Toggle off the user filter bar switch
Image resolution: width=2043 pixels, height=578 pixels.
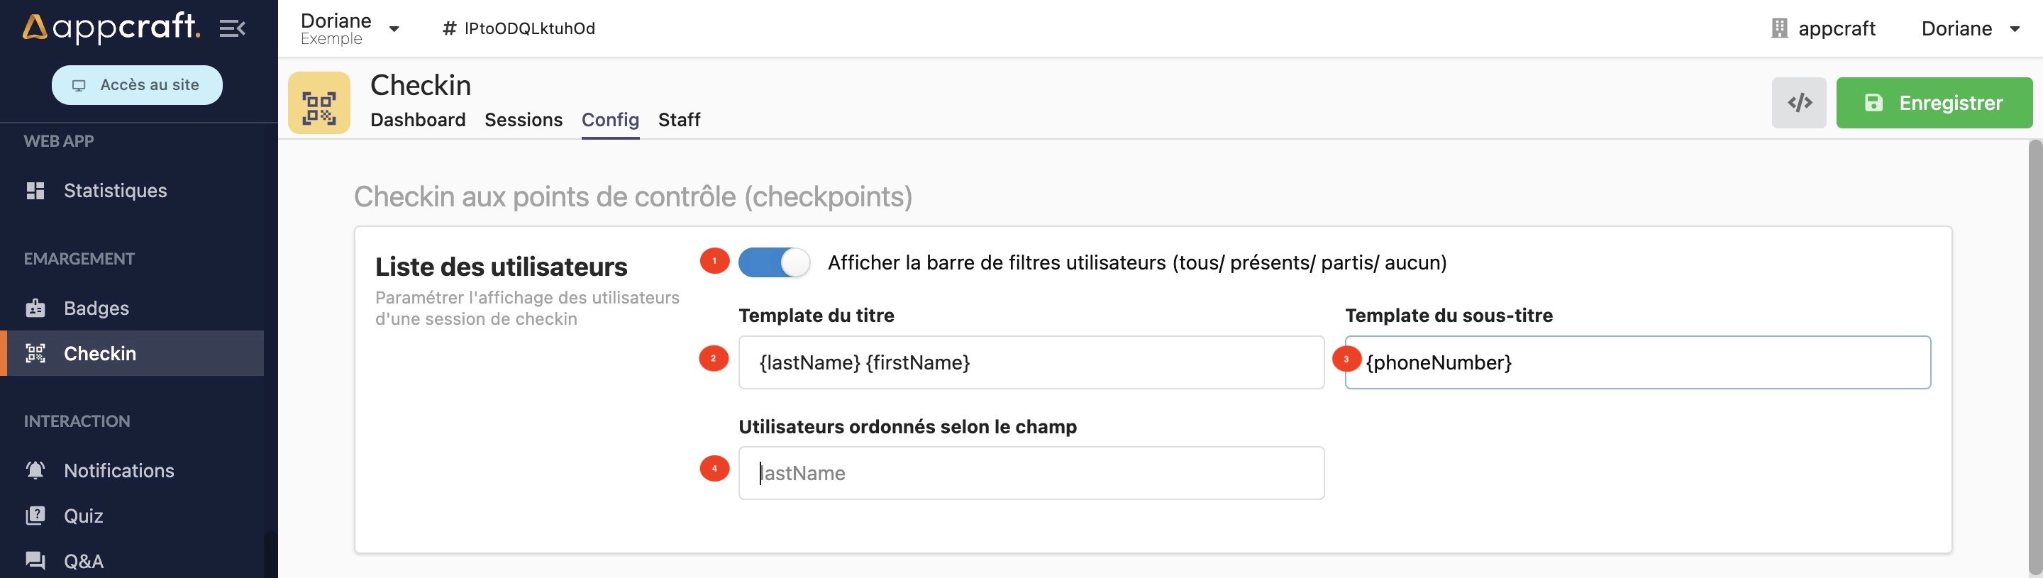pyautogui.click(x=773, y=262)
